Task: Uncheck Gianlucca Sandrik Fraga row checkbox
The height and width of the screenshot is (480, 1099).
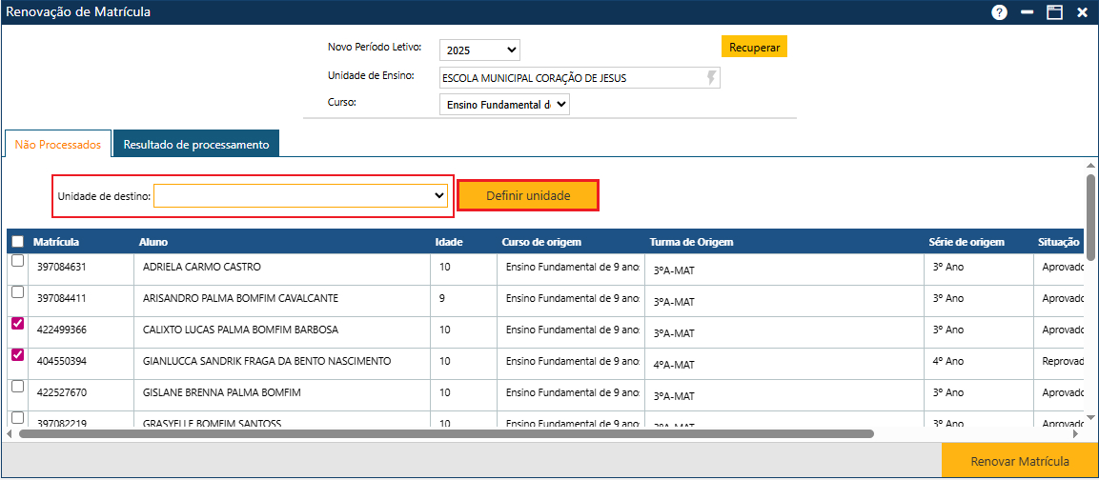Action: [18, 355]
